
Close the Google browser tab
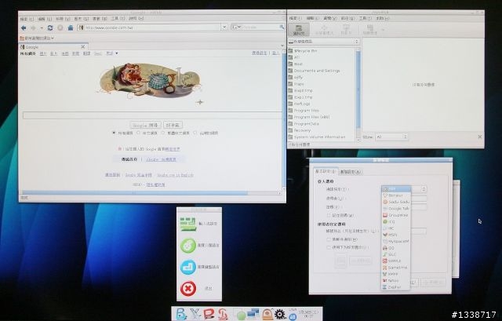pyautogui.click(x=83, y=47)
